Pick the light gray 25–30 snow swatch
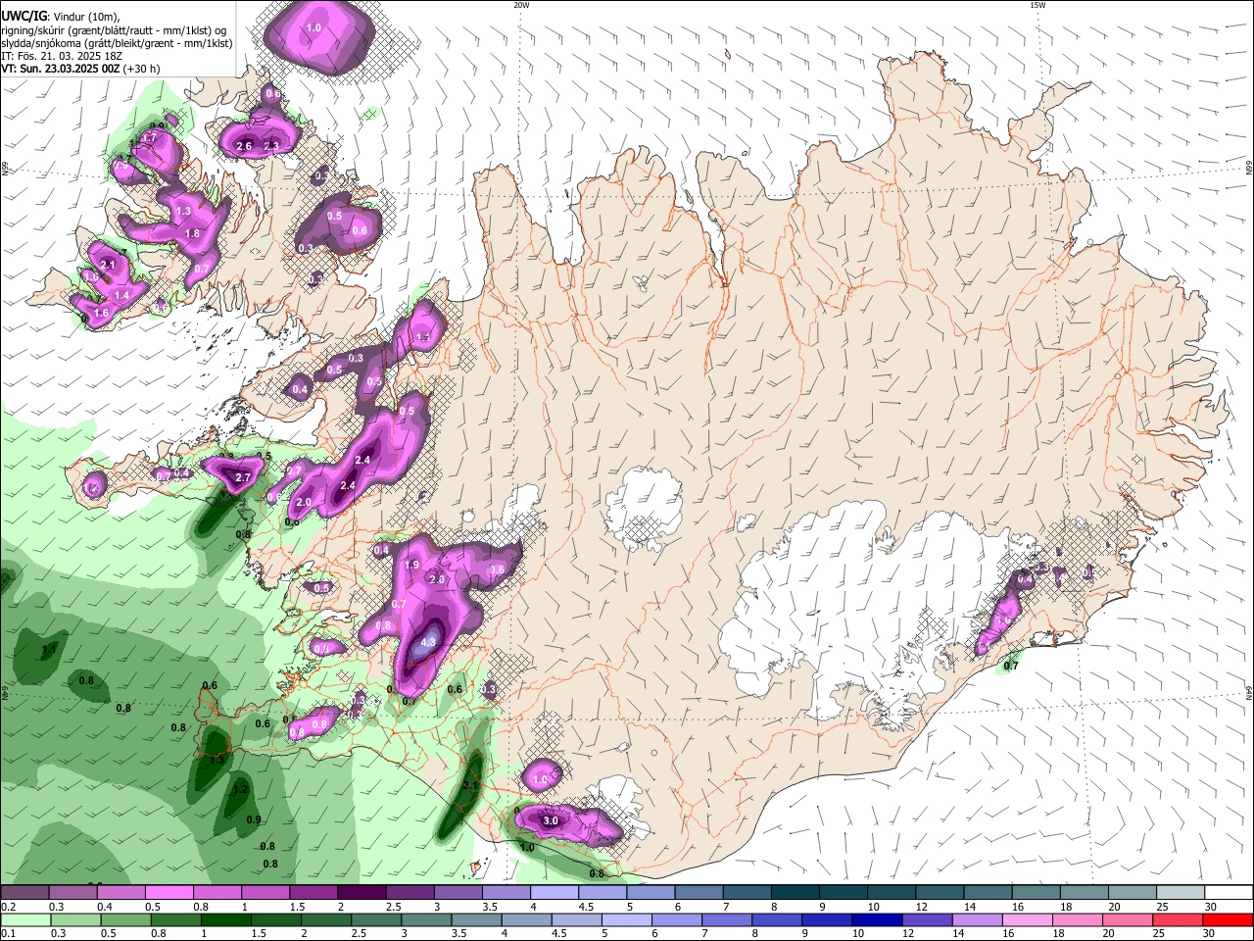Image resolution: width=1254 pixels, height=941 pixels. [x=1181, y=892]
